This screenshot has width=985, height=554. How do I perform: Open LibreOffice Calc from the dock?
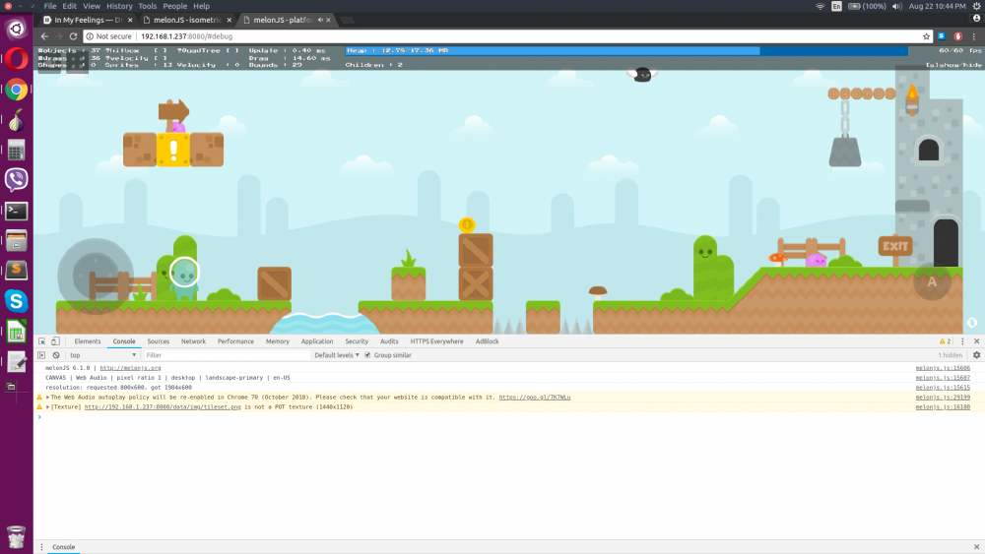(x=17, y=332)
